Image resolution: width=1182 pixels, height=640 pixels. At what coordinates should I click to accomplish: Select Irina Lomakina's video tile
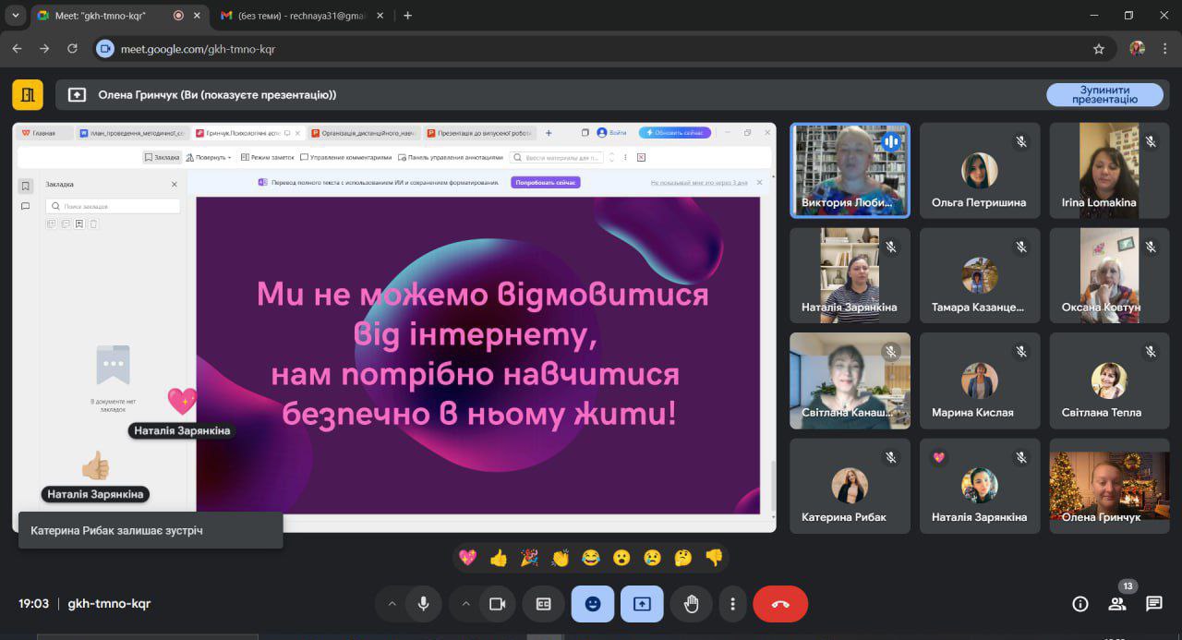pyautogui.click(x=1109, y=171)
